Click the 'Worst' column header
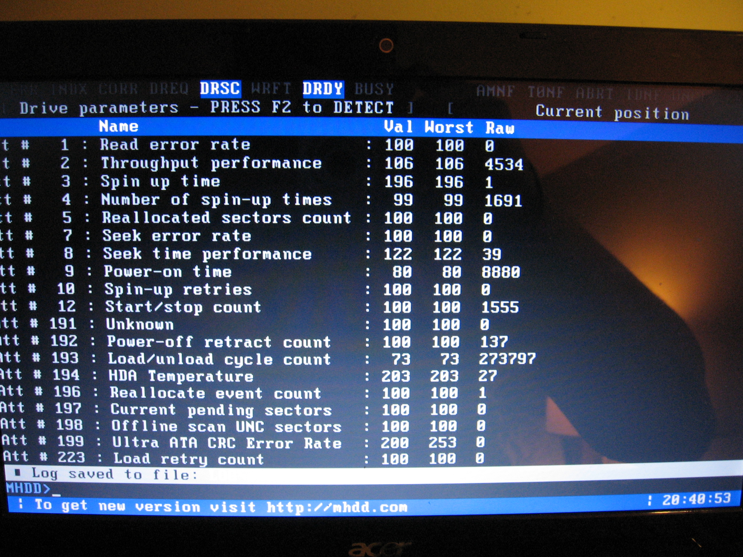The width and height of the screenshot is (743, 557). click(449, 128)
